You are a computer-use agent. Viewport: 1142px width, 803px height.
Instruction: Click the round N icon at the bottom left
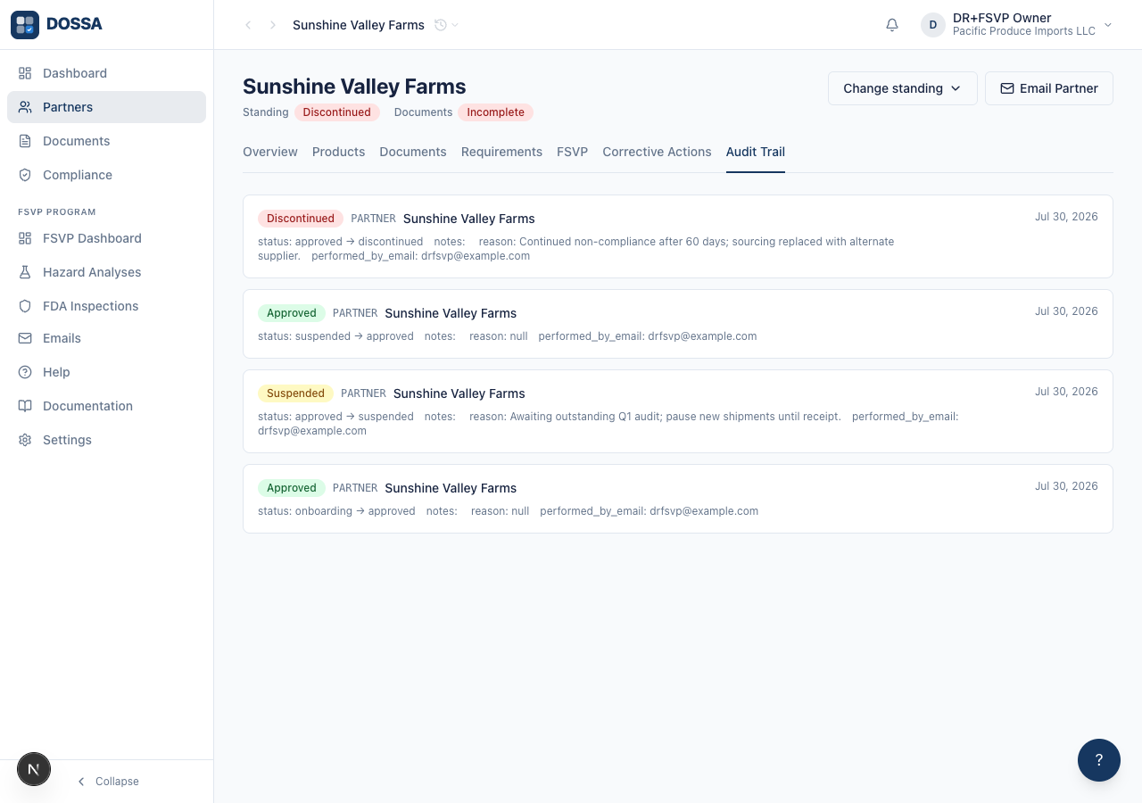click(x=34, y=769)
